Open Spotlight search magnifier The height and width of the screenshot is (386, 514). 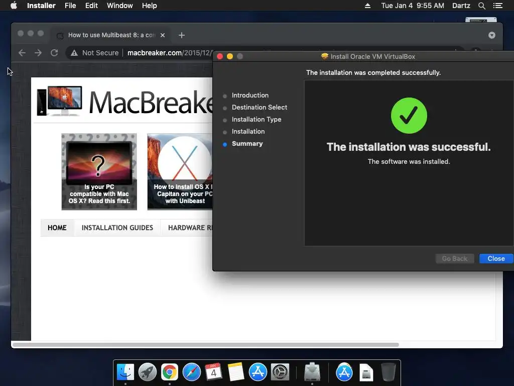tap(481, 6)
